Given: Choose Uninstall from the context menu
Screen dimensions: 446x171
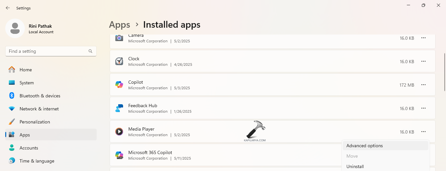Looking at the screenshot, I should pos(355,166).
